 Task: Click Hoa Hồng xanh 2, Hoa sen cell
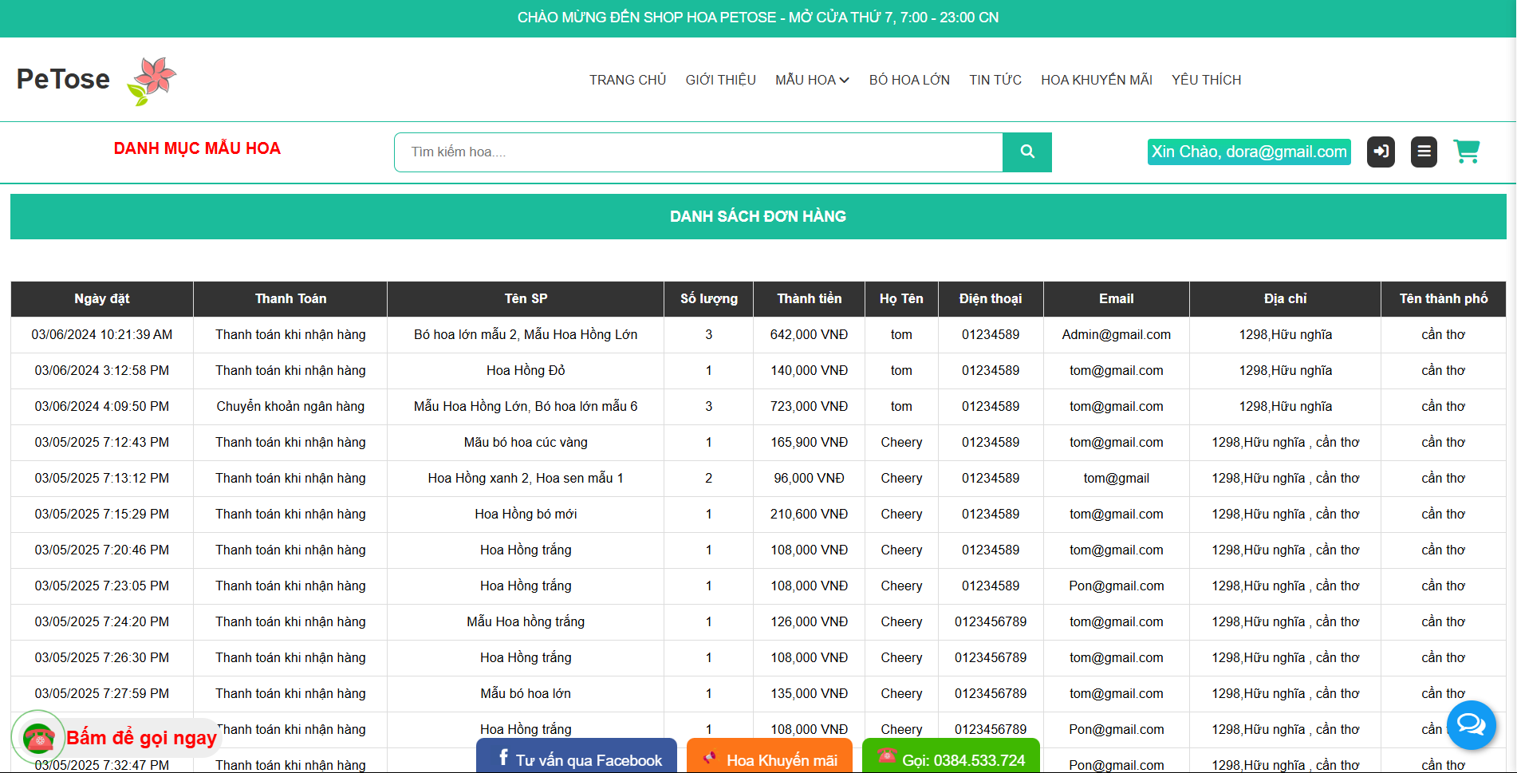[526, 478]
